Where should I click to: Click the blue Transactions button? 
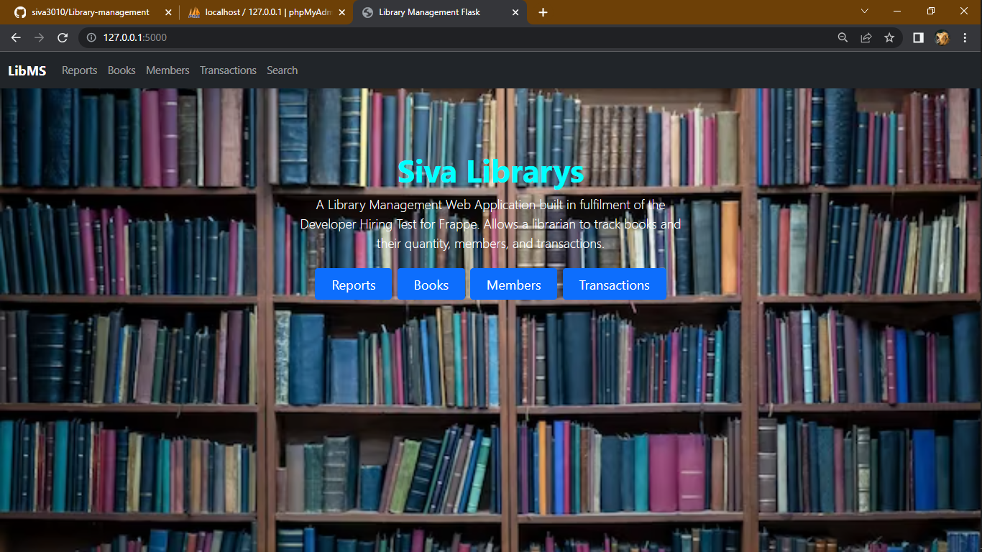click(x=615, y=284)
